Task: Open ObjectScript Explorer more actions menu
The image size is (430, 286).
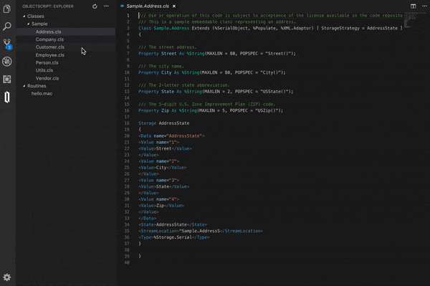Action: [x=106, y=6]
